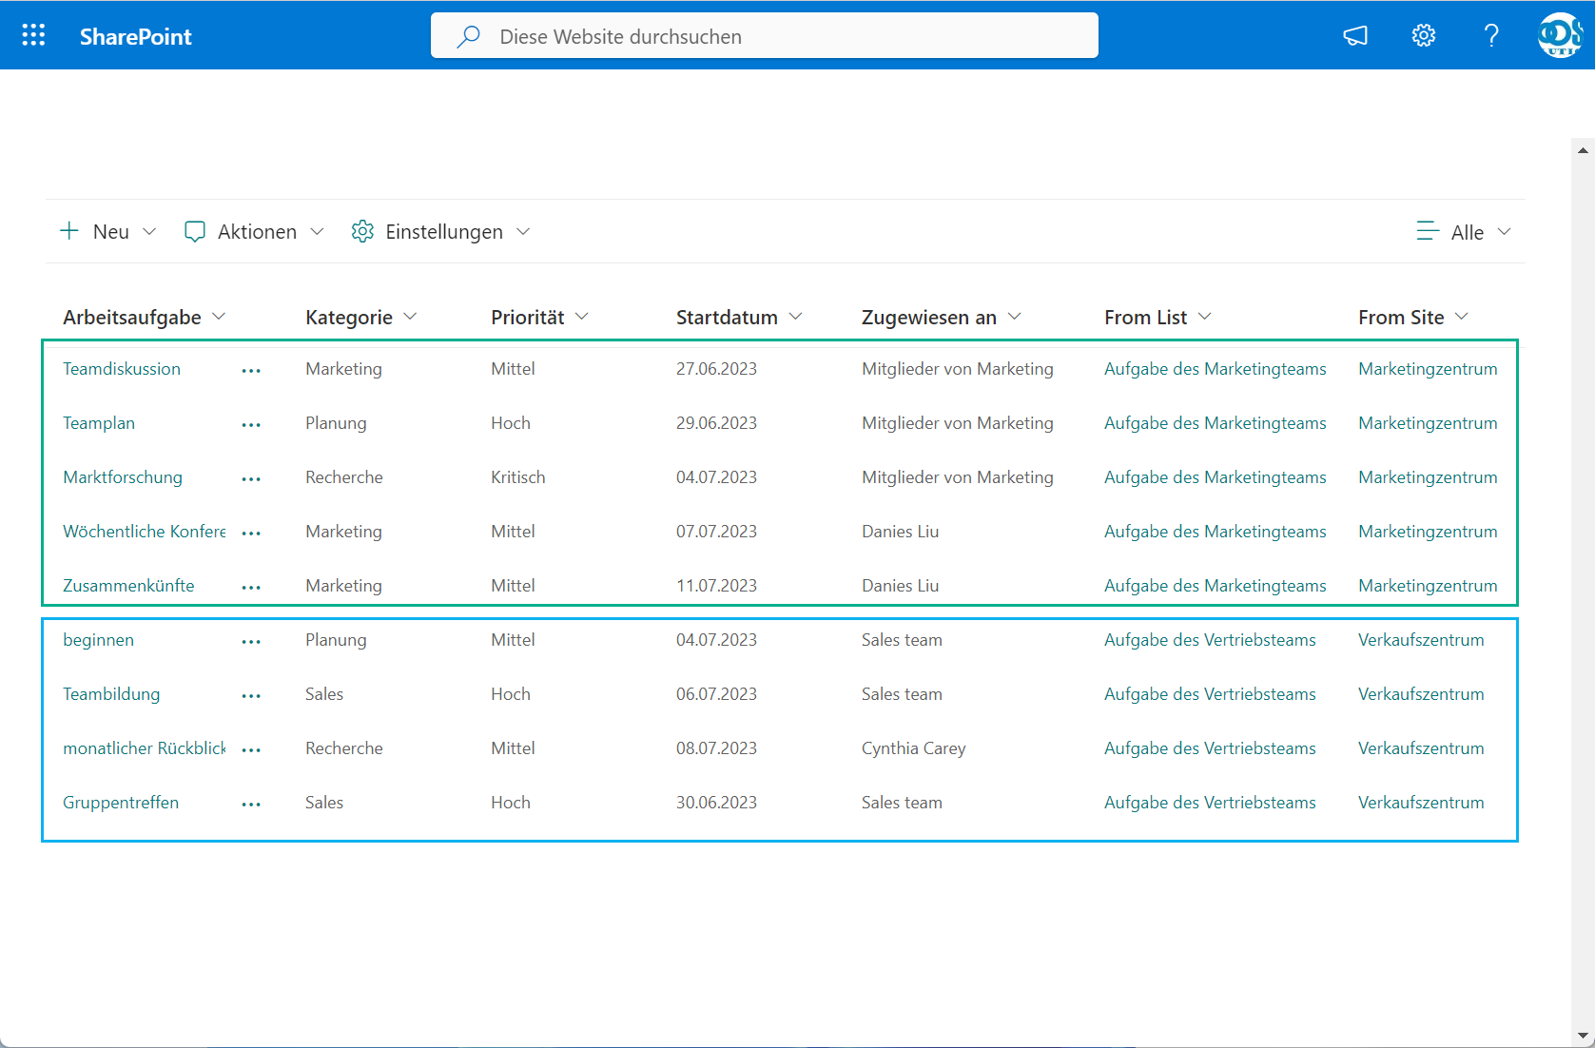Image resolution: width=1595 pixels, height=1048 pixels.
Task: Expand the Aktionen dropdown chevron
Action: pyautogui.click(x=318, y=231)
